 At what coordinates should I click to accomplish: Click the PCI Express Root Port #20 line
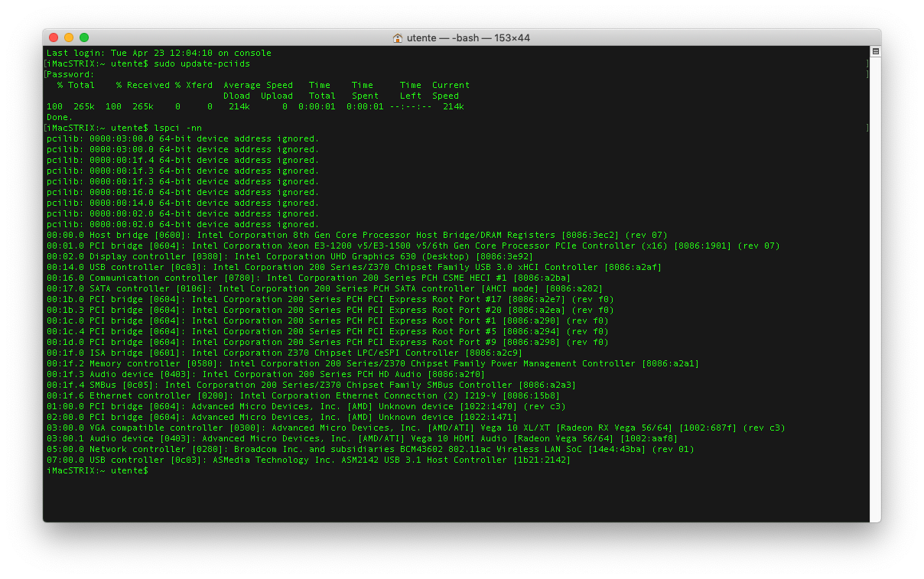click(x=330, y=310)
